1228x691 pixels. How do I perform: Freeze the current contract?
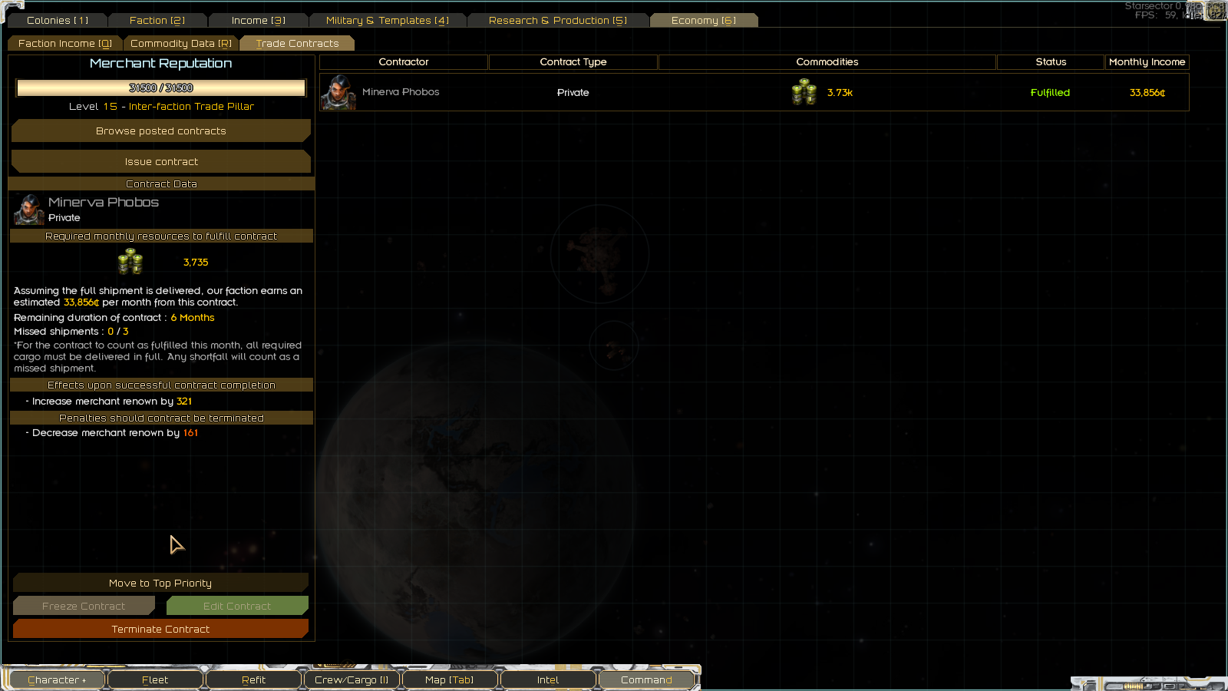click(x=84, y=607)
